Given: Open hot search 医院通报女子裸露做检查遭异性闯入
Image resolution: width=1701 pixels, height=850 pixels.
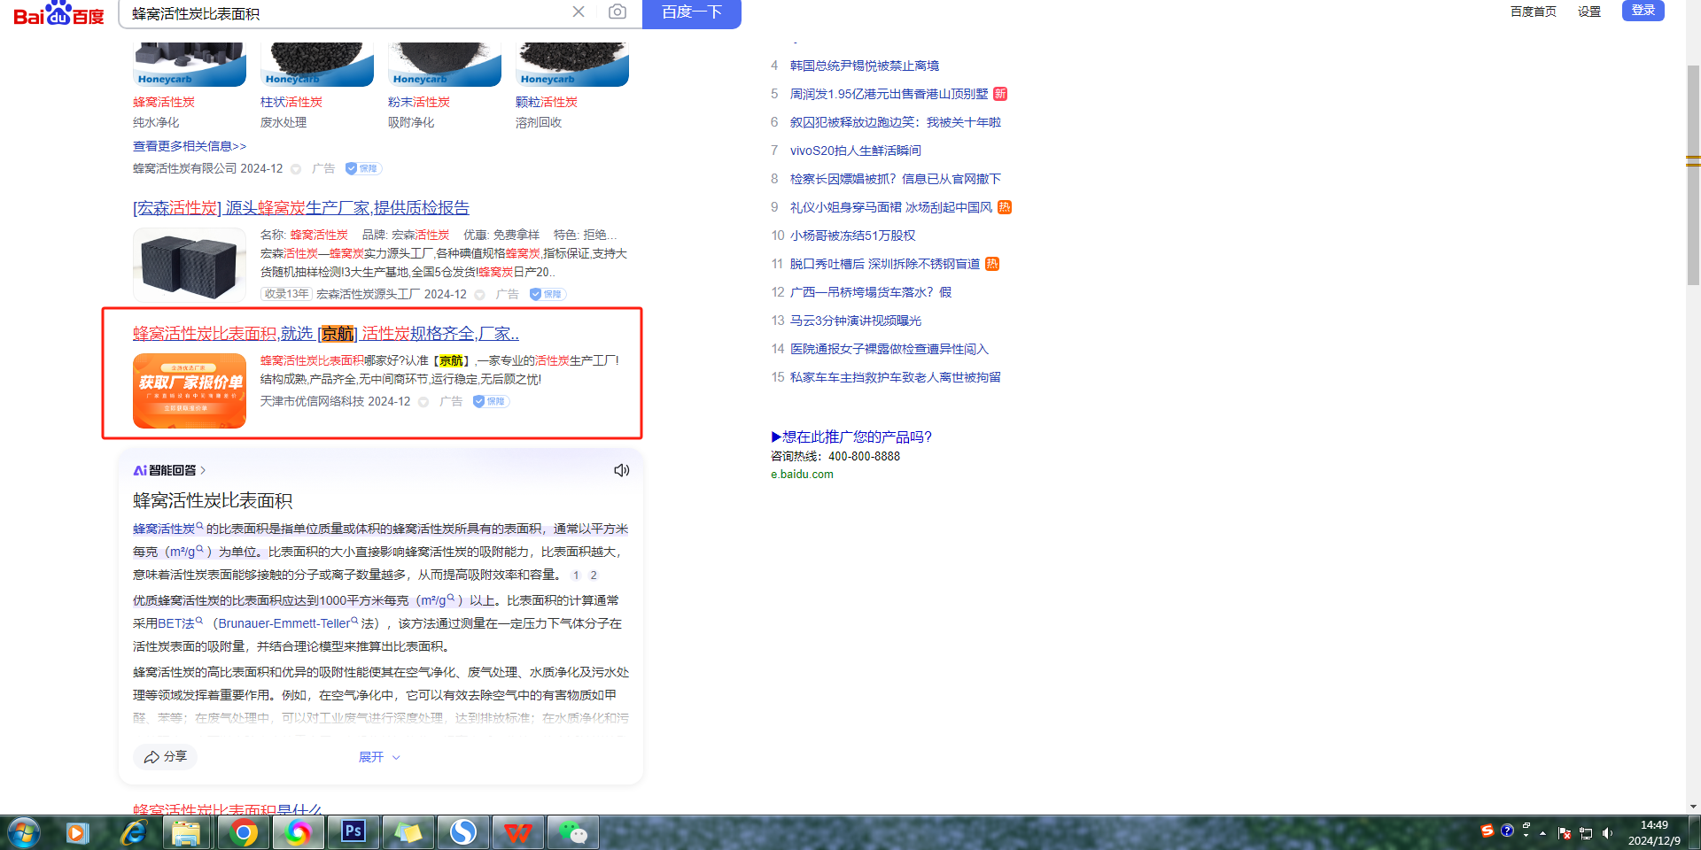Looking at the screenshot, I should [x=889, y=349].
